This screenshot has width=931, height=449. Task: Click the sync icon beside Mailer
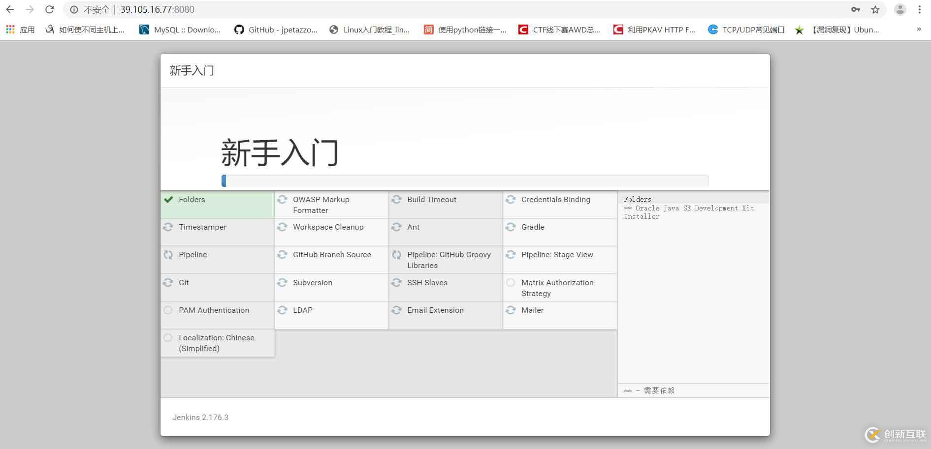[511, 310]
